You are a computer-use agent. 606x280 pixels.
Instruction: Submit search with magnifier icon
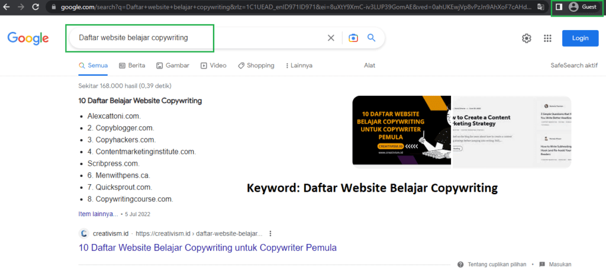pyautogui.click(x=372, y=37)
